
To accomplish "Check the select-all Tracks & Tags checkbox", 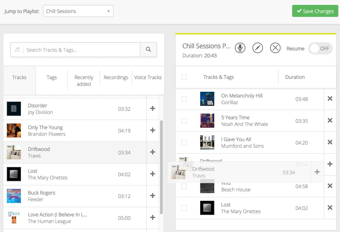I will 184,77.
